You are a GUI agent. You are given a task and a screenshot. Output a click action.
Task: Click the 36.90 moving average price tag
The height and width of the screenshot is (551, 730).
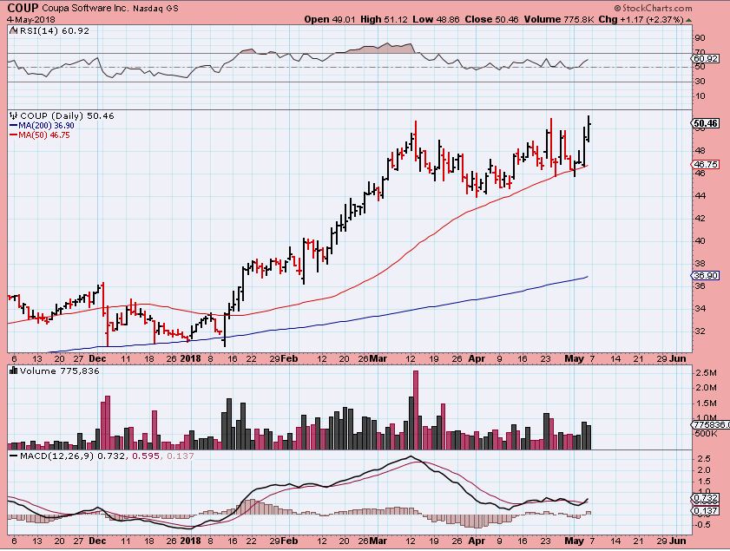(706, 276)
